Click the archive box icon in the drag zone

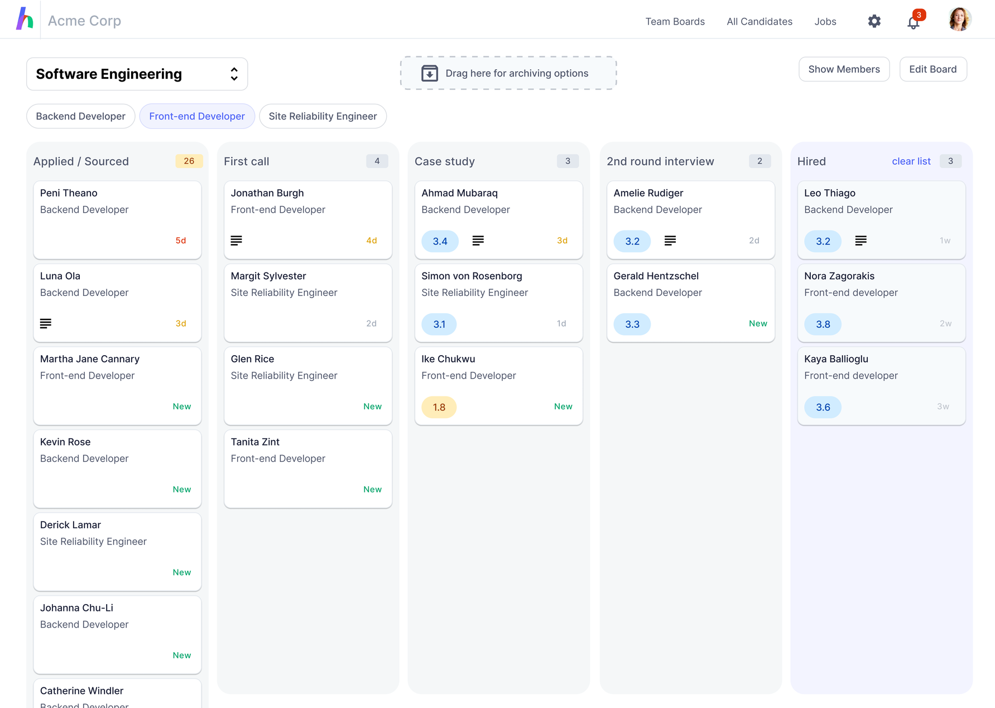pos(429,73)
